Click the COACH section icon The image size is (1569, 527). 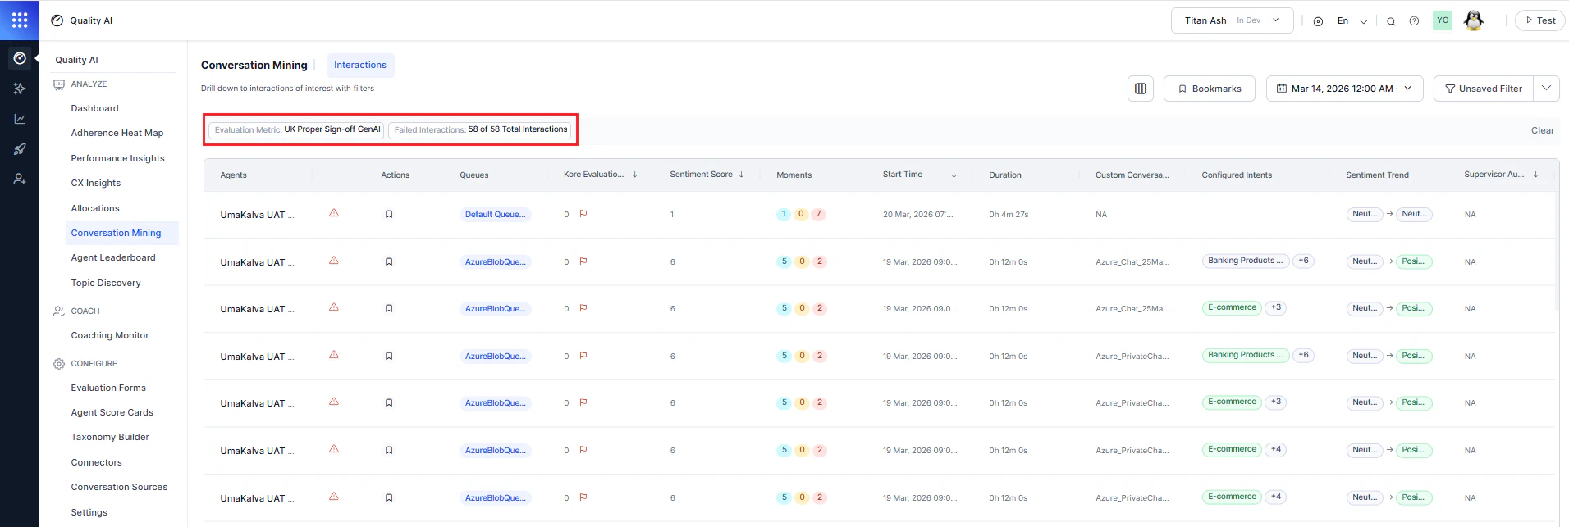[x=59, y=311]
